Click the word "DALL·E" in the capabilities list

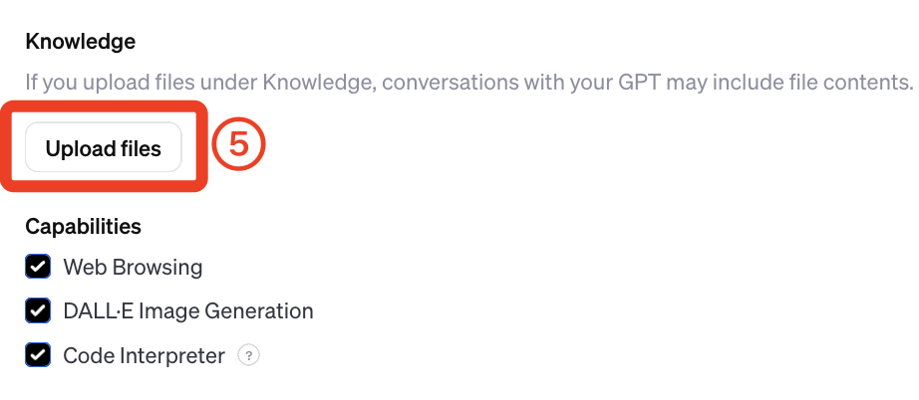[x=99, y=311]
